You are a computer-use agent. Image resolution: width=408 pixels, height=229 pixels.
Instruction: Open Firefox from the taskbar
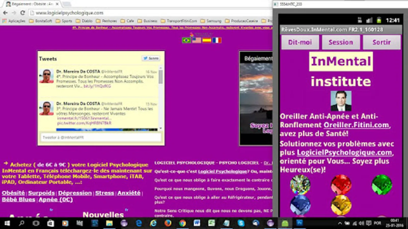coord(168,223)
